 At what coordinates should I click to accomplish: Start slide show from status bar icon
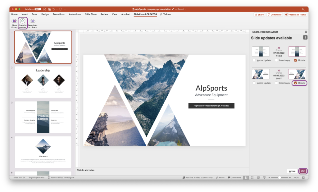click(x=264, y=178)
